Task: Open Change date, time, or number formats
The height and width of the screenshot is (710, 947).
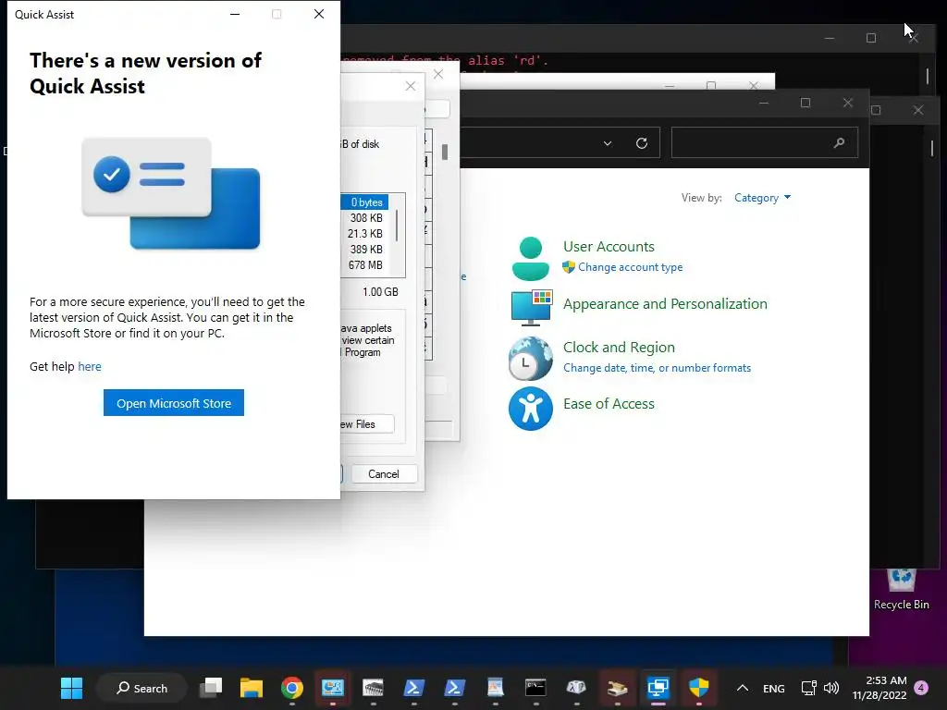Action: coord(658,368)
